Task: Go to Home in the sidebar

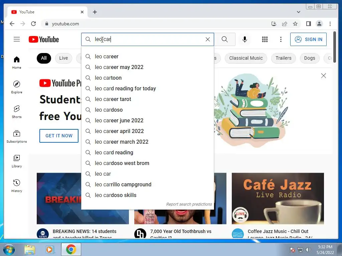Action: 17,63
